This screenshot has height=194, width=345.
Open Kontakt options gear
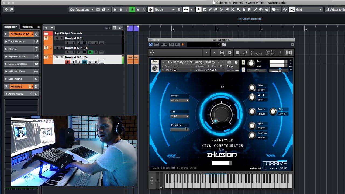coord(230,53)
